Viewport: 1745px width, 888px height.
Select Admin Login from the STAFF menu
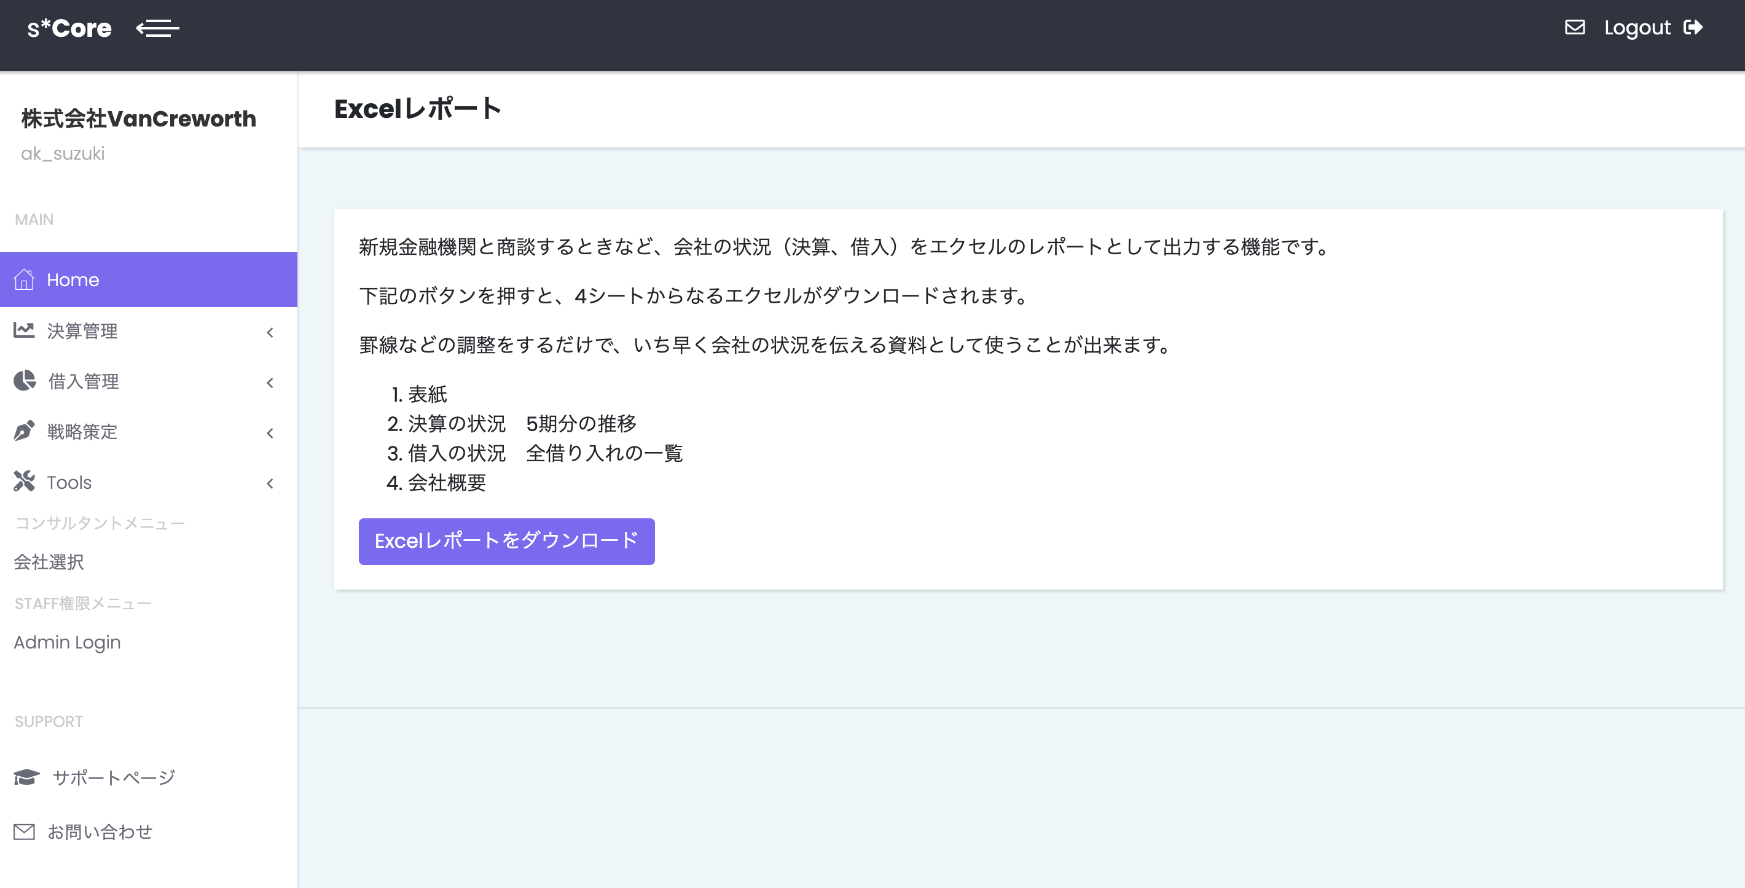click(67, 642)
